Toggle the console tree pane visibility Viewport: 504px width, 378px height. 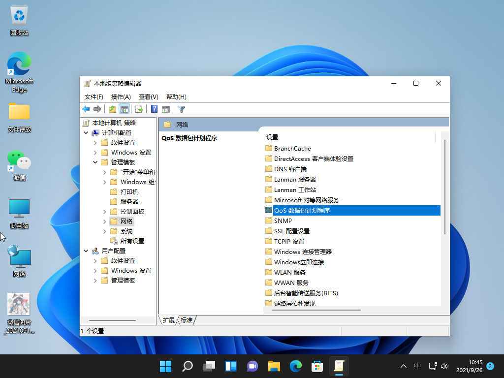125,109
